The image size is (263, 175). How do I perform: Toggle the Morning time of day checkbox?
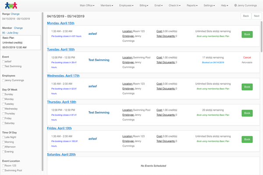(4, 142)
